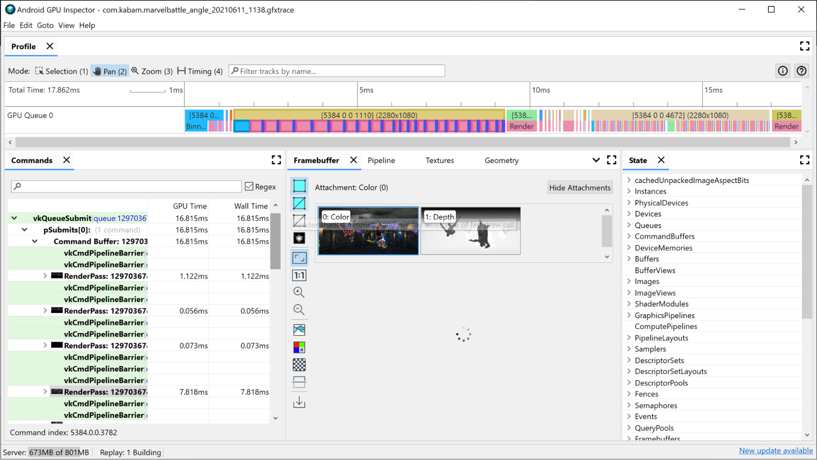Image resolution: width=817 pixels, height=460 pixels.
Task: Click the zoom-in magnifier icon
Action: 299,292
